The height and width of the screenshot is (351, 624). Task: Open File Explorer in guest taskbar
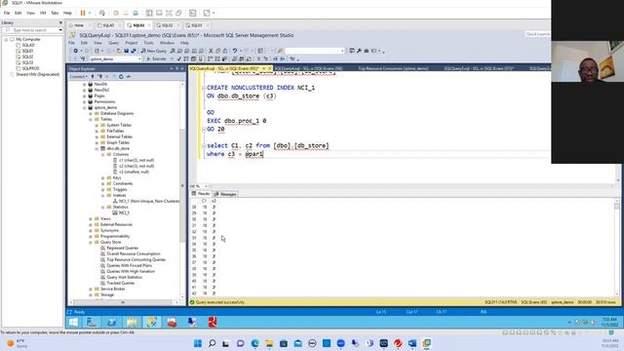click(133, 322)
